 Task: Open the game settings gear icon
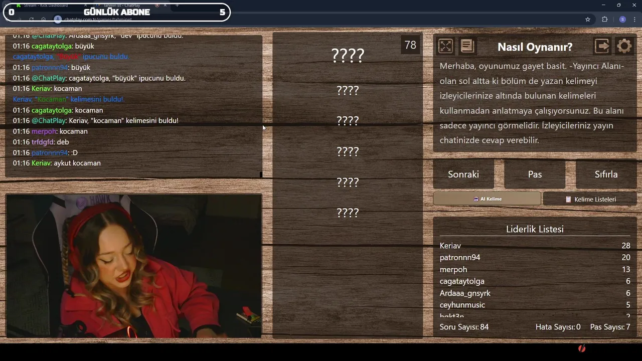(x=624, y=46)
